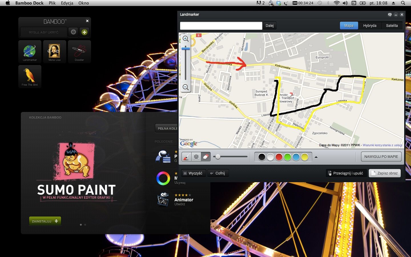Click the Animator app icon
This screenshot has width=411, height=257.
164,199
